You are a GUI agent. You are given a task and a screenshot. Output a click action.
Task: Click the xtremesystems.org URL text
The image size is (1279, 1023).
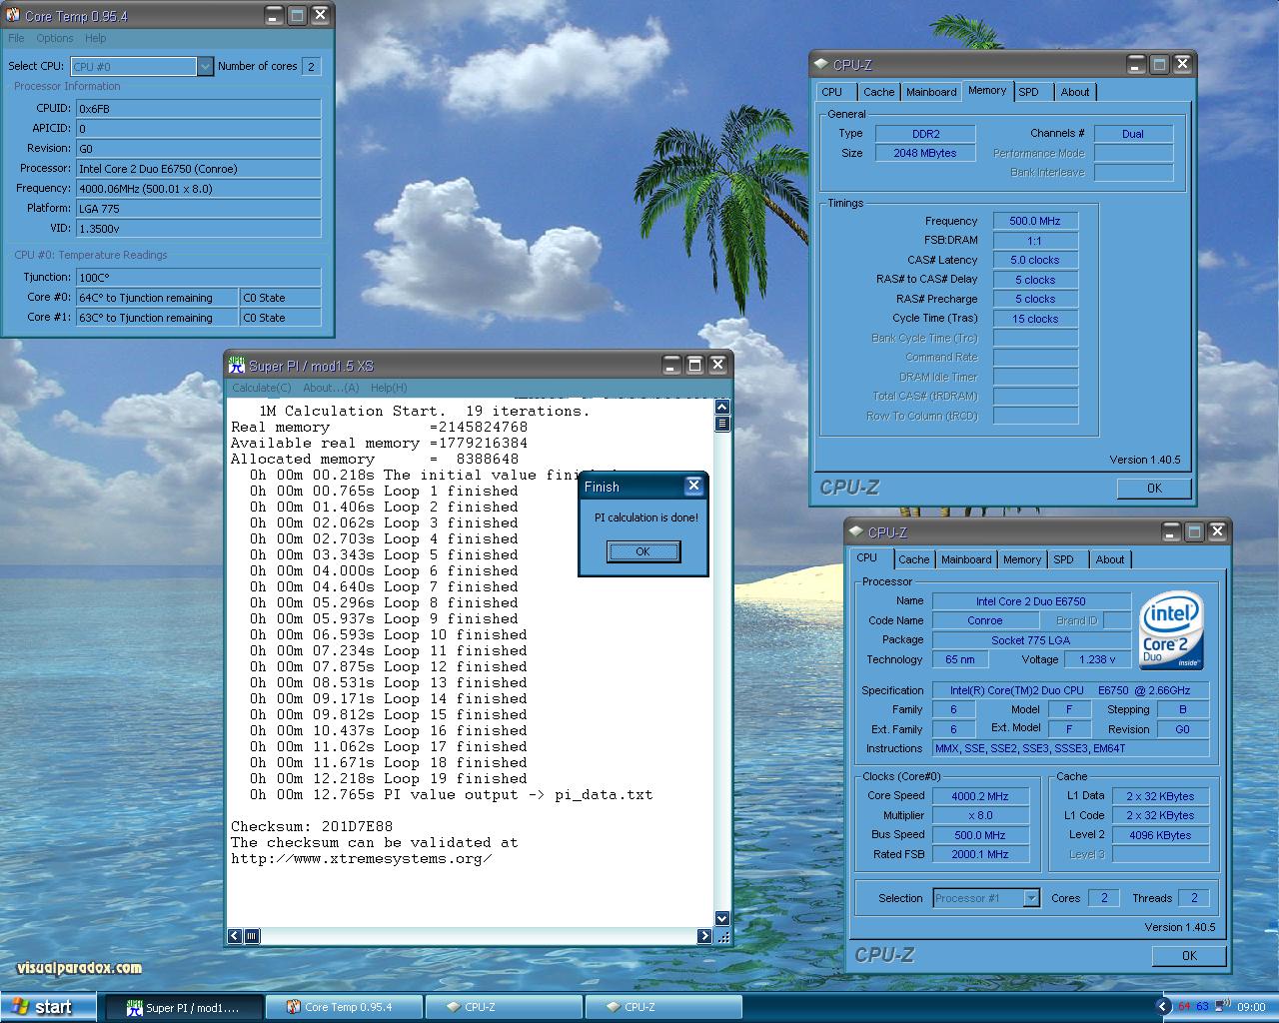tap(361, 858)
